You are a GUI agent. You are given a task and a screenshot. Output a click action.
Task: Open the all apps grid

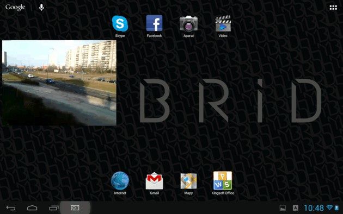(333, 8)
